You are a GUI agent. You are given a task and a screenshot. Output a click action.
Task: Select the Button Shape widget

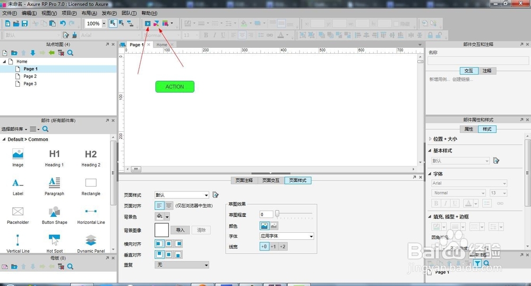click(54, 215)
